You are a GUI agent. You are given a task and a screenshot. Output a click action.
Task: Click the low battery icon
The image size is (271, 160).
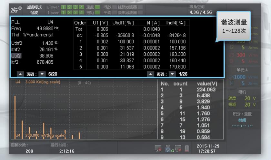(186, 148)
